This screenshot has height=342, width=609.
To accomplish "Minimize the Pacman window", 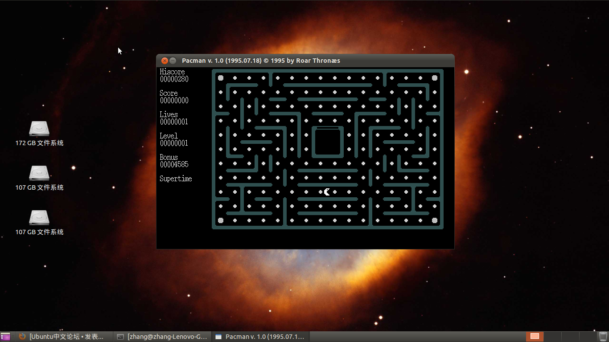I will click(173, 61).
